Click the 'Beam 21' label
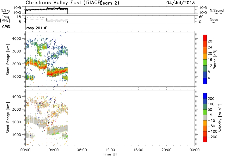This screenshot has height=156, width=225. coord(110,3)
